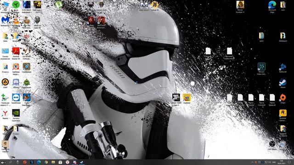Launch the VLC media player shortcut
294x165 pixels.
click(x=16, y=20)
